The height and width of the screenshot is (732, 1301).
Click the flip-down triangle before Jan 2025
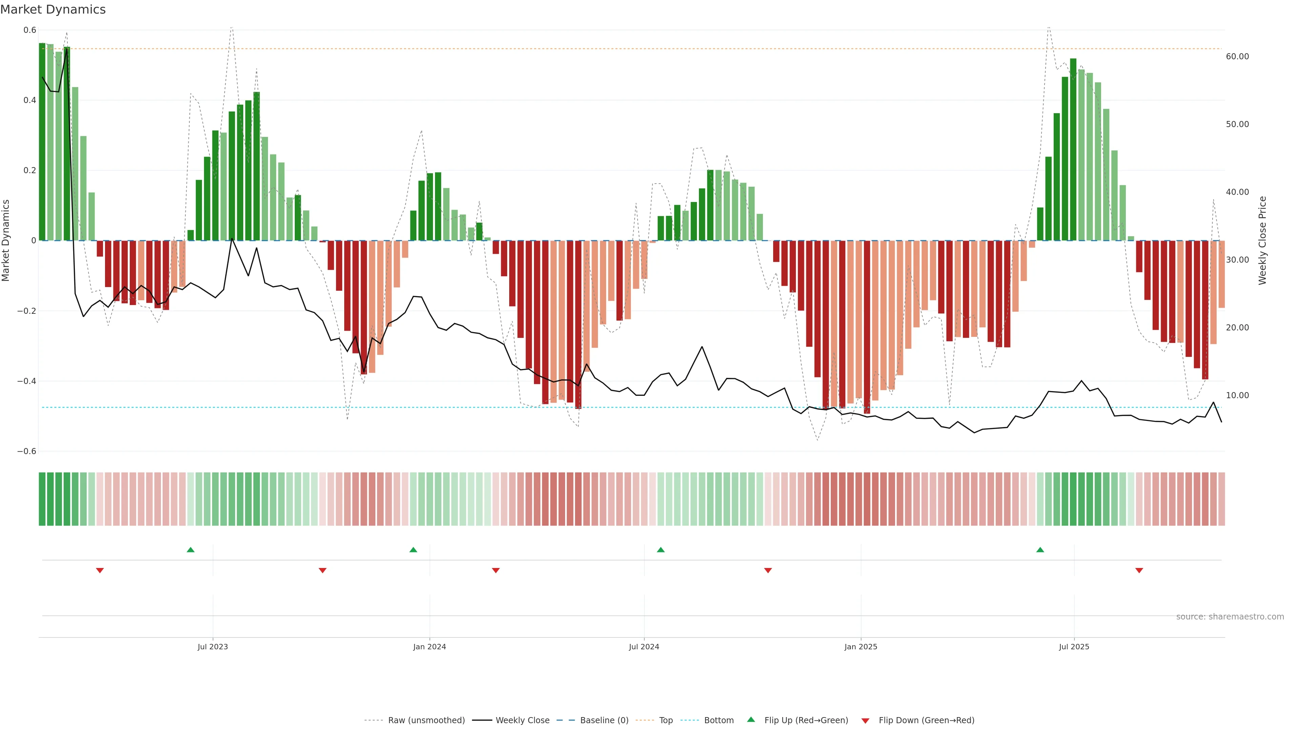click(768, 570)
